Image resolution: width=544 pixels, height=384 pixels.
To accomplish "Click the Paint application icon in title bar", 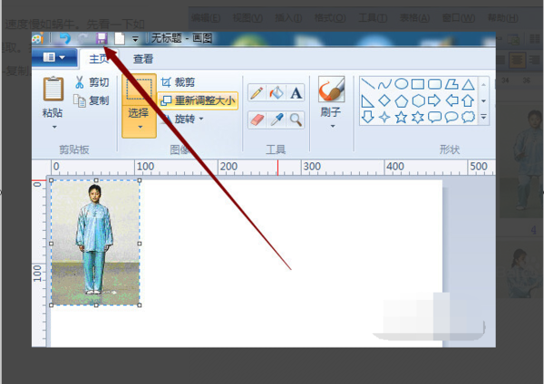I will point(38,38).
